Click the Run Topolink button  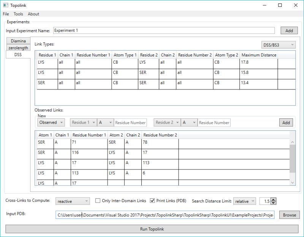pyautogui.click(x=152, y=229)
